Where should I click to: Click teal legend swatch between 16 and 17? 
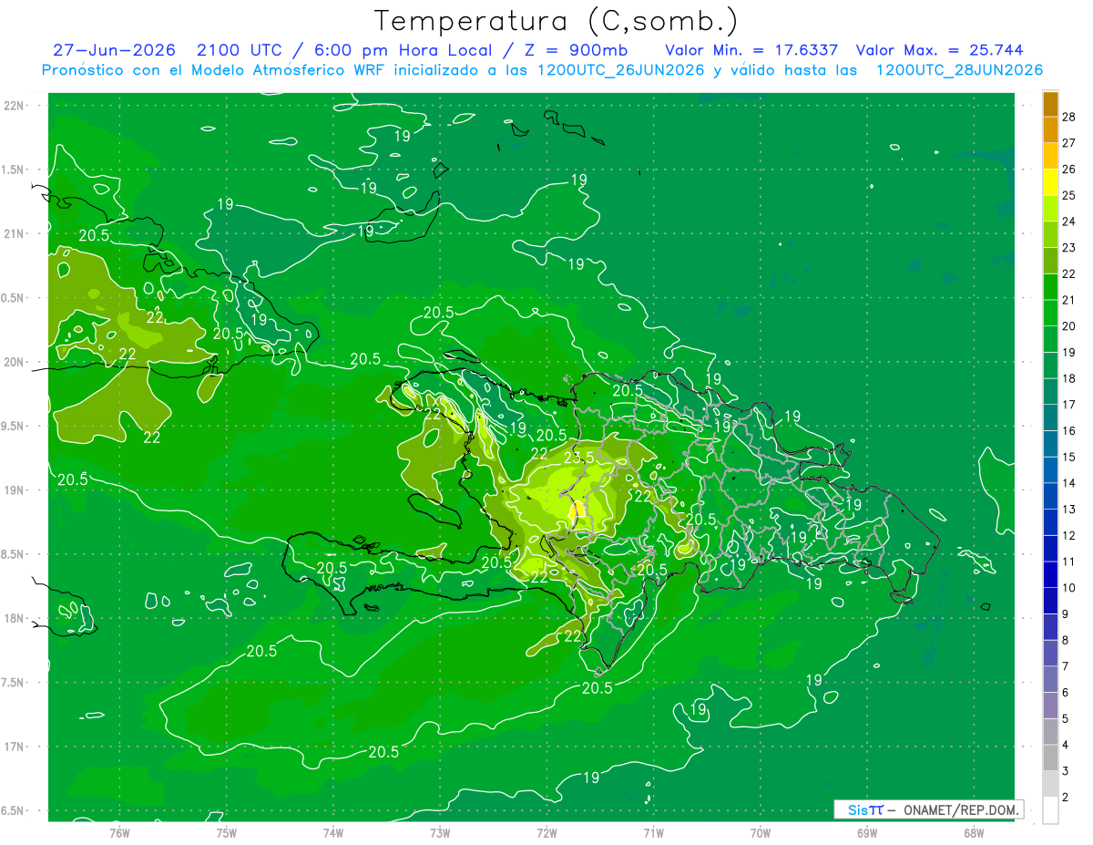coord(1050,417)
